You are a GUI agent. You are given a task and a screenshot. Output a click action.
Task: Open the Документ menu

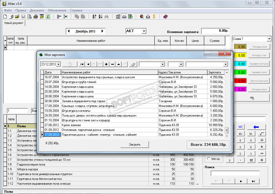click(37, 10)
